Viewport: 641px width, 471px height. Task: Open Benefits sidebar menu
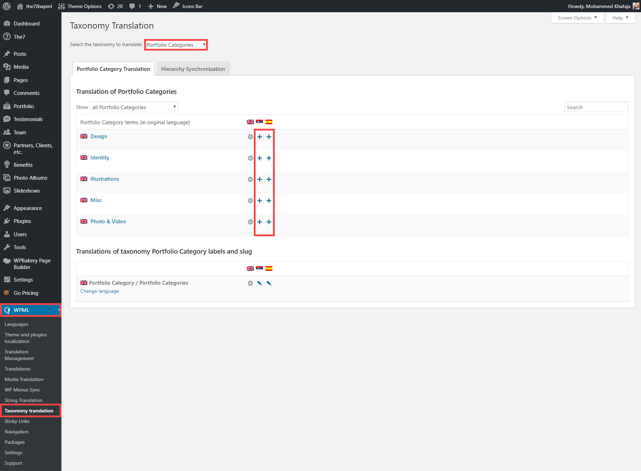31,165
